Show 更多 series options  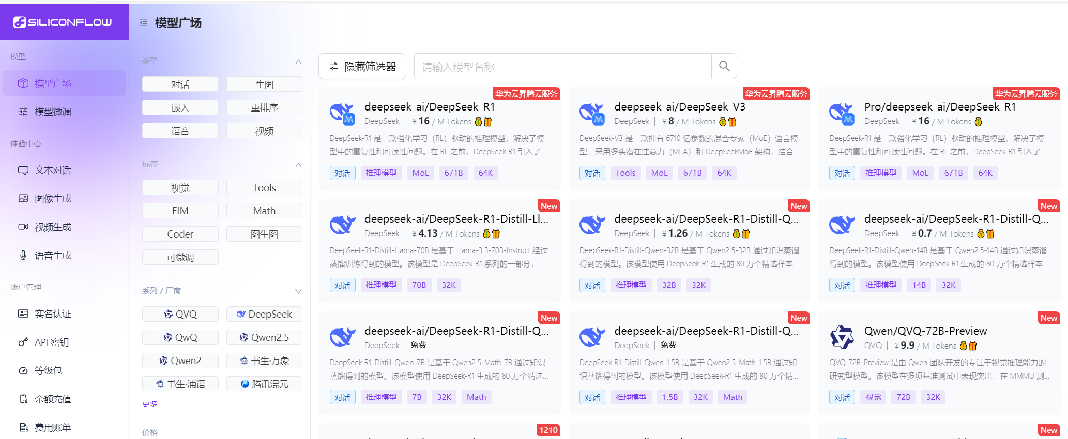(150, 404)
